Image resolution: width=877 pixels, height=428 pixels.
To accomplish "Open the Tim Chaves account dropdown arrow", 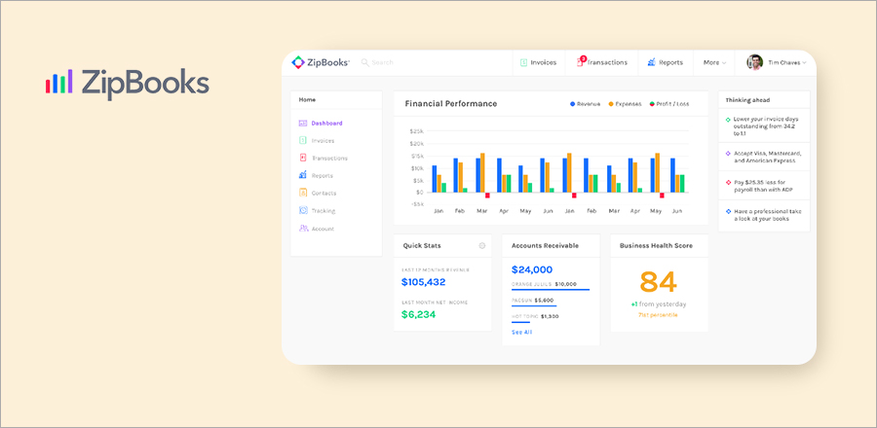I will click(x=804, y=63).
